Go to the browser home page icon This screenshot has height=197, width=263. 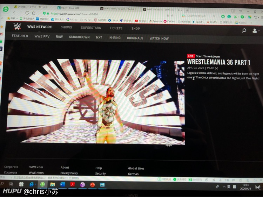[34, 13]
